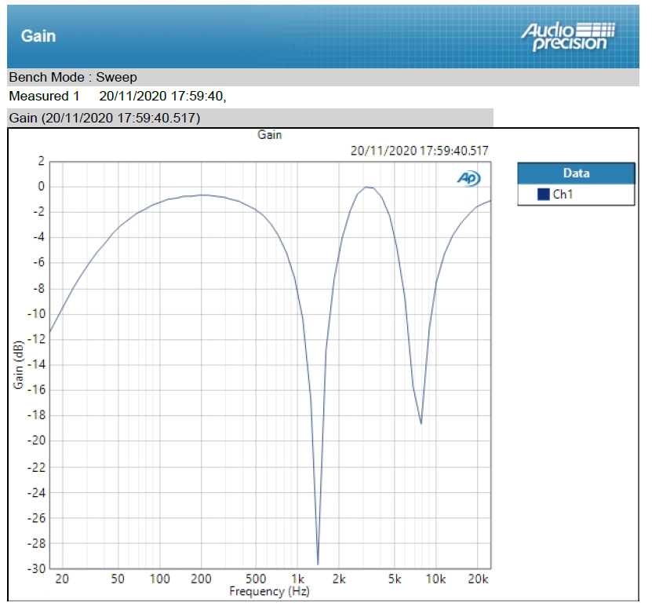Image resolution: width=652 pixels, height=610 pixels.
Task: Click the second notch minimum near -18 dB
Action: (421, 423)
